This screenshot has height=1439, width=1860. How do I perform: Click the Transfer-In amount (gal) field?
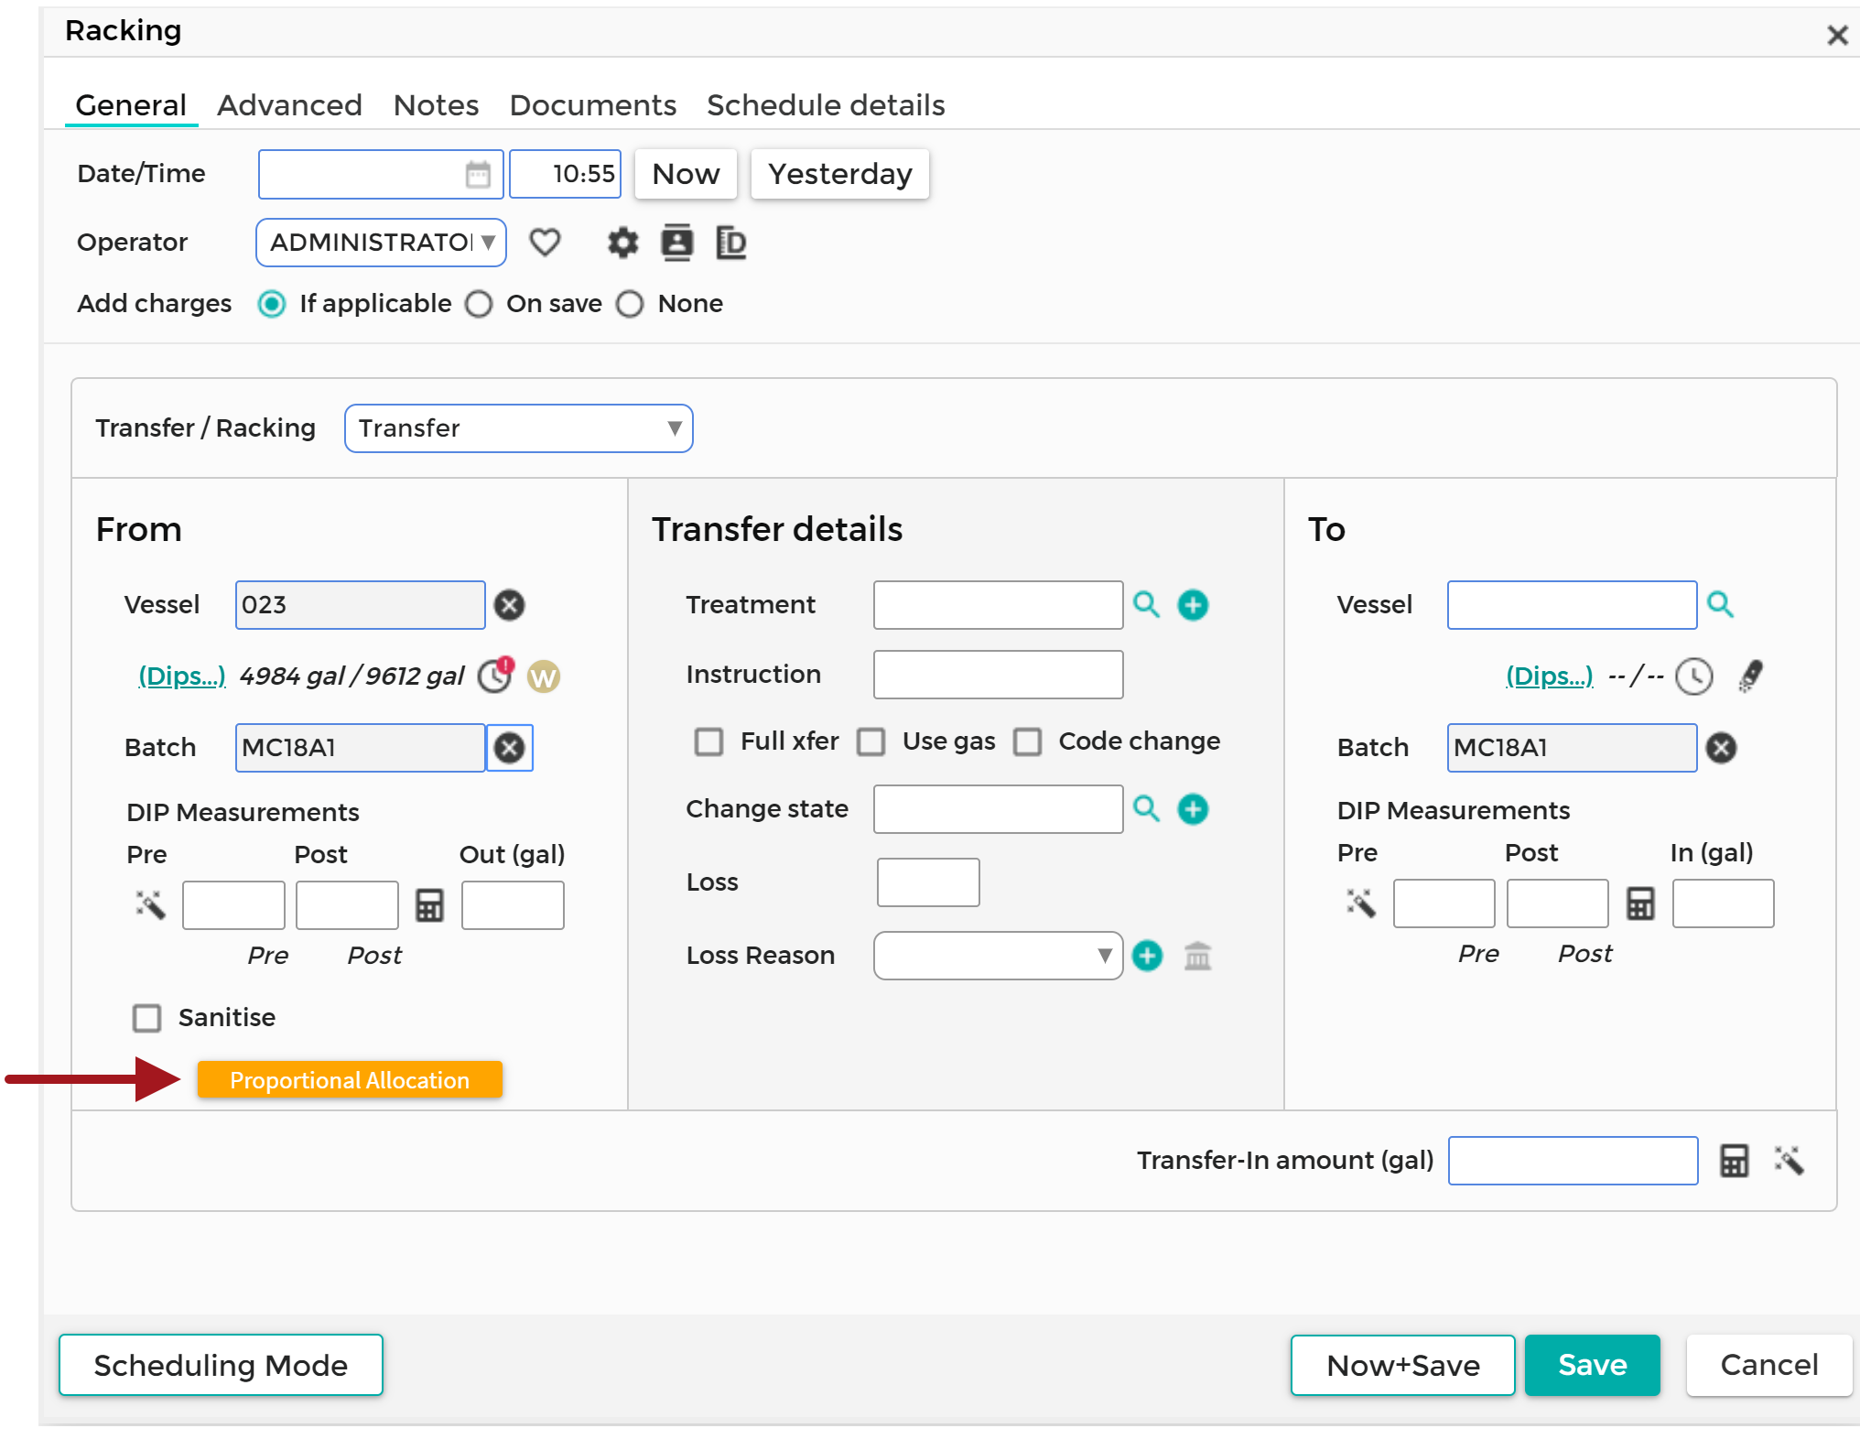[1573, 1161]
